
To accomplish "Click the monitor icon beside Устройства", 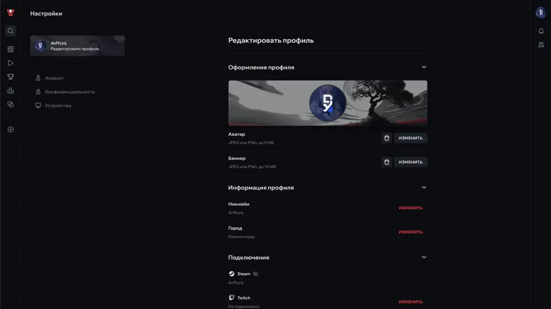I will (38, 106).
